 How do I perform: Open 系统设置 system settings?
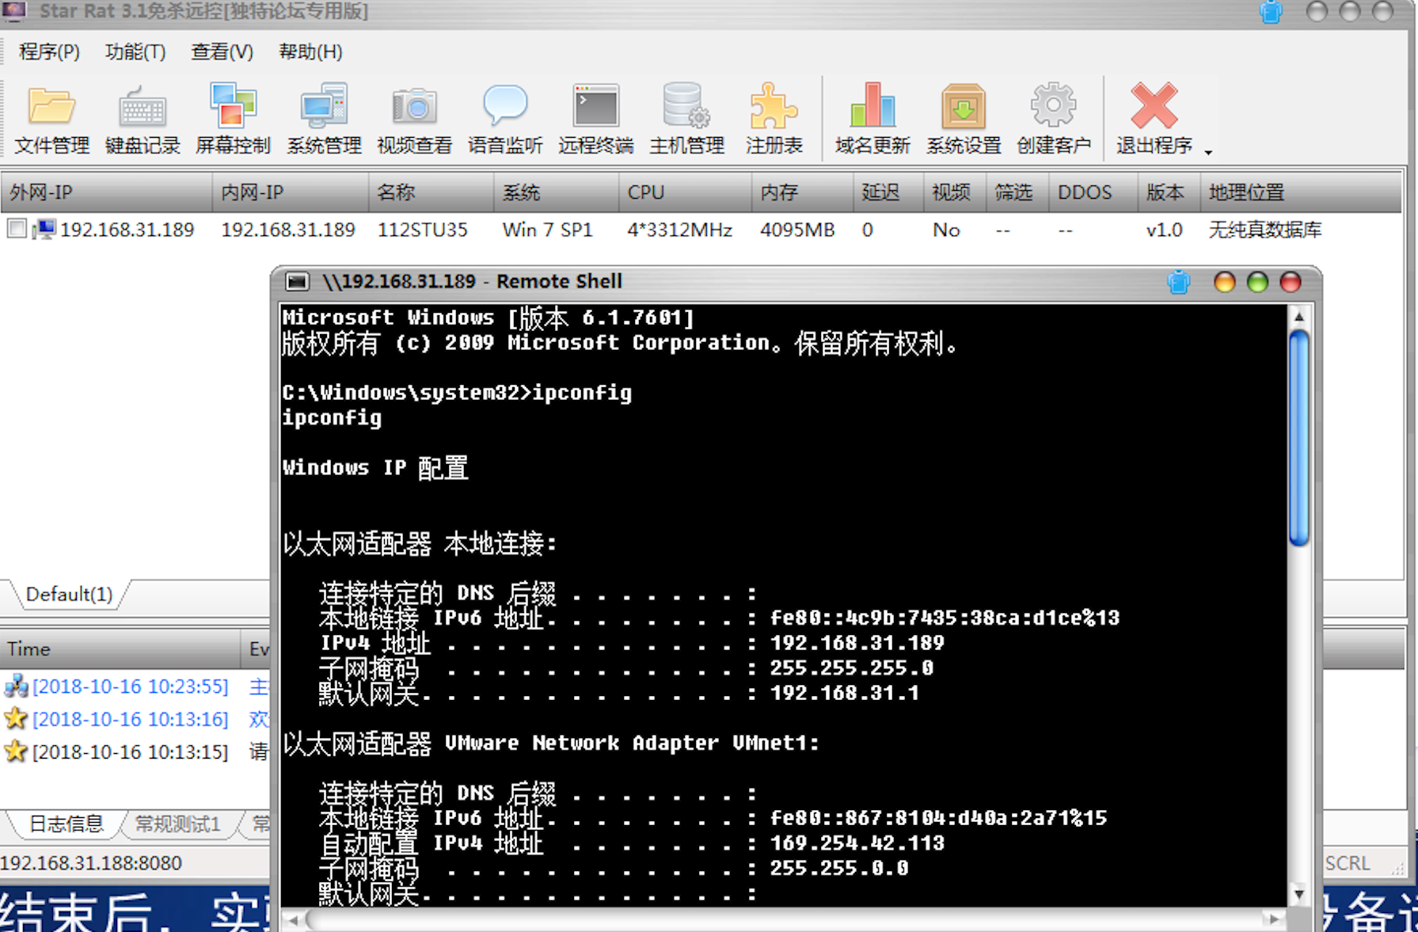pyautogui.click(x=964, y=119)
